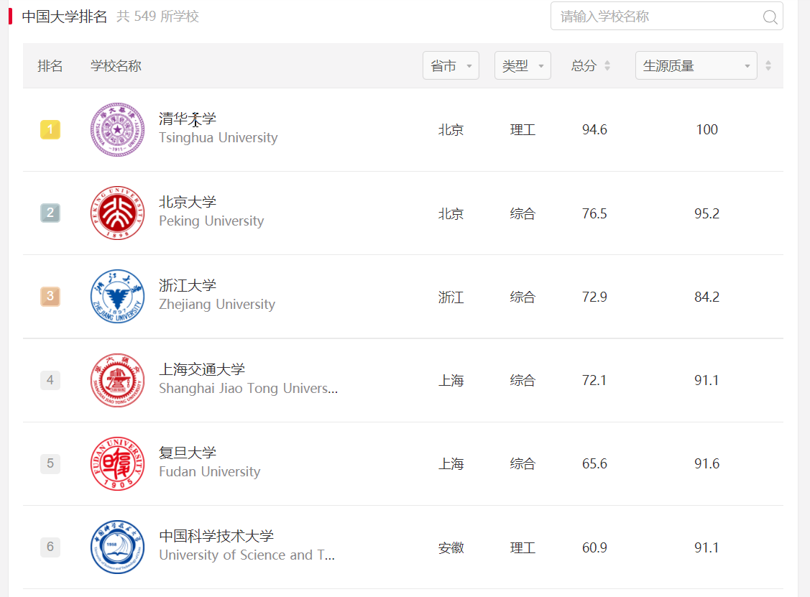The image size is (810, 597).
Task: Click the gold rank 1 badge
Action: click(x=50, y=130)
